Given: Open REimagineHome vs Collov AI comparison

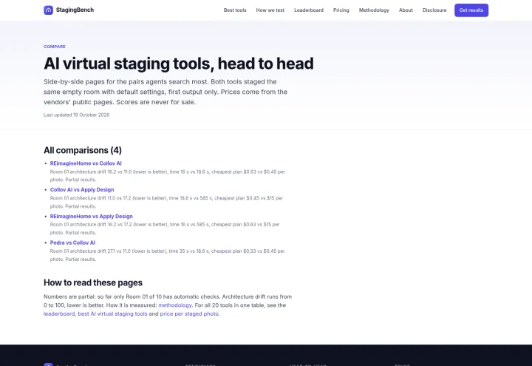Looking at the screenshot, I should [x=86, y=163].
